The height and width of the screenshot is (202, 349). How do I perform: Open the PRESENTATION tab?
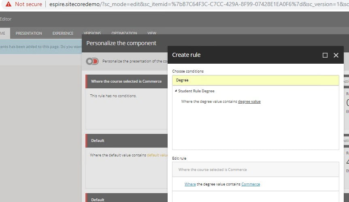click(x=29, y=33)
